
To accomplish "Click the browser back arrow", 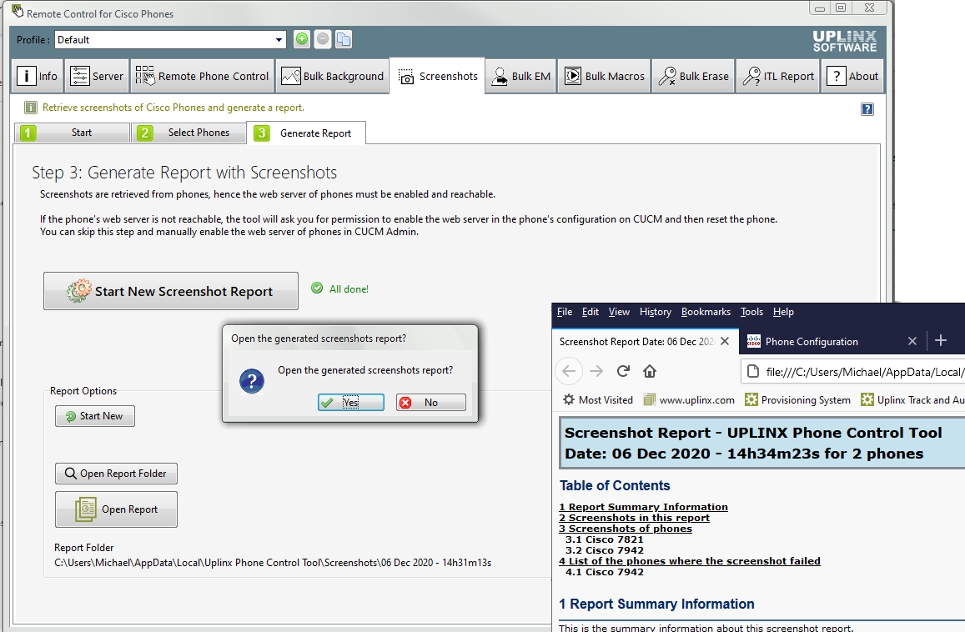I will [x=569, y=371].
